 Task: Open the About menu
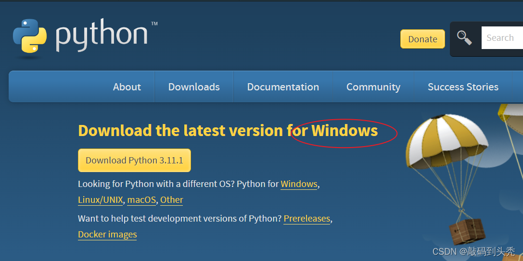(x=127, y=87)
